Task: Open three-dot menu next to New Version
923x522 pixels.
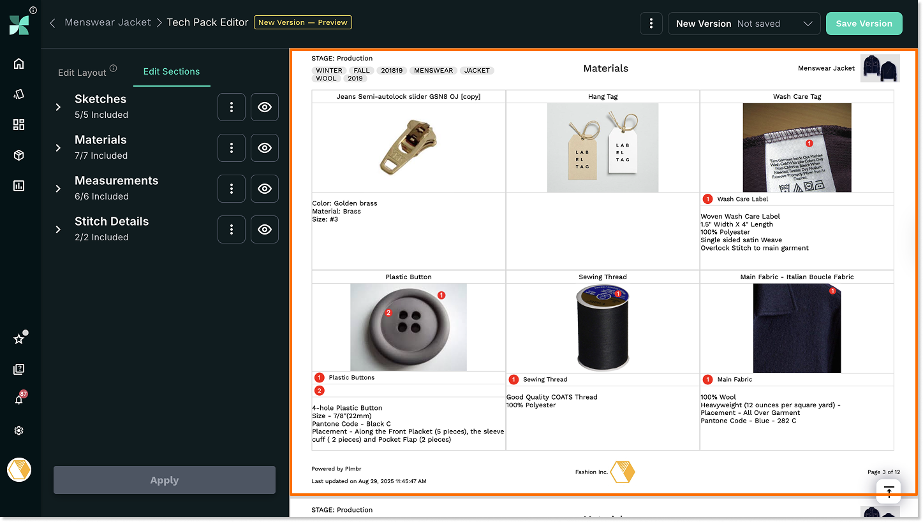Action: point(651,24)
